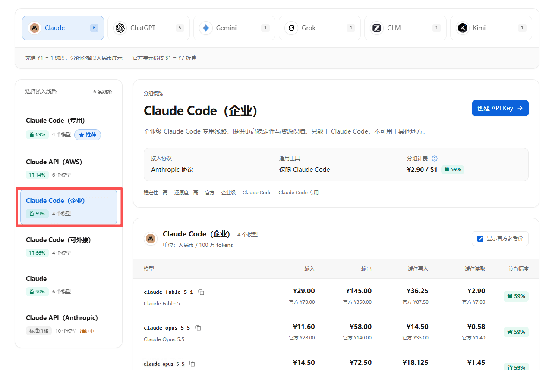The width and height of the screenshot is (552, 370).
Task: Click the Claude avatar in pricing table header
Action: click(x=151, y=238)
